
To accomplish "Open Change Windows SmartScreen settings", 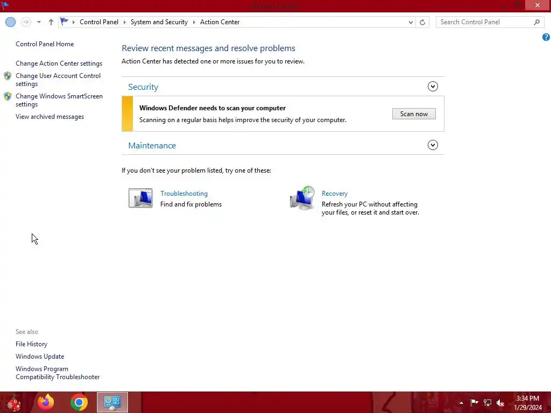I will [59, 100].
